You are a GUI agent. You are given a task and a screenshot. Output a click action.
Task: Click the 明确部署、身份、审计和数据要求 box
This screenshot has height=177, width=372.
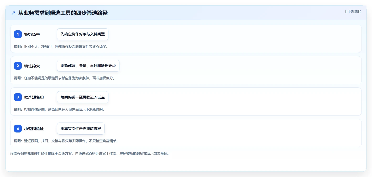88,66
